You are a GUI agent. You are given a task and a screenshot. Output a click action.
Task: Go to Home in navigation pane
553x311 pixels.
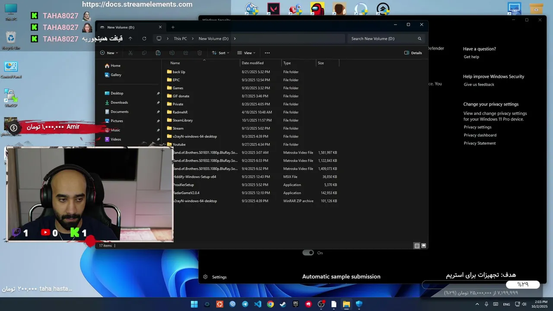[x=115, y=66]
